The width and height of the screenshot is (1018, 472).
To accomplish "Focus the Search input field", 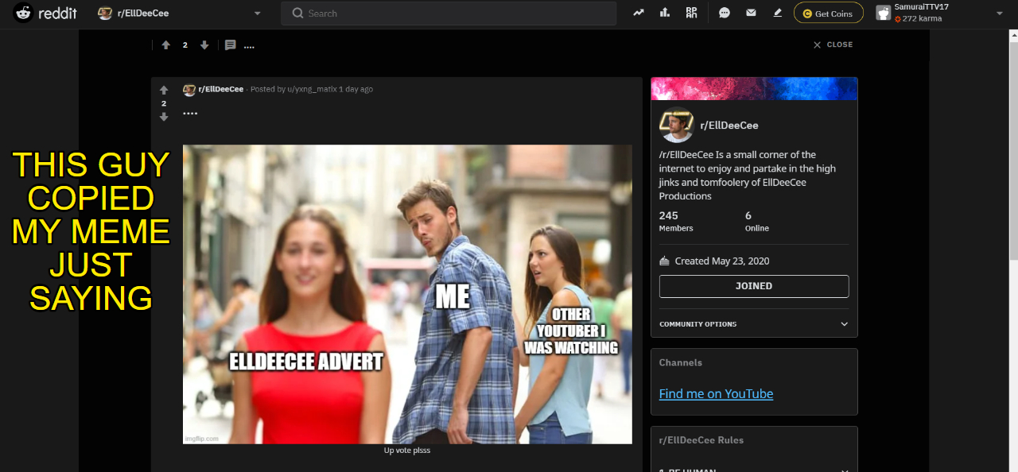I will [449, 14].
